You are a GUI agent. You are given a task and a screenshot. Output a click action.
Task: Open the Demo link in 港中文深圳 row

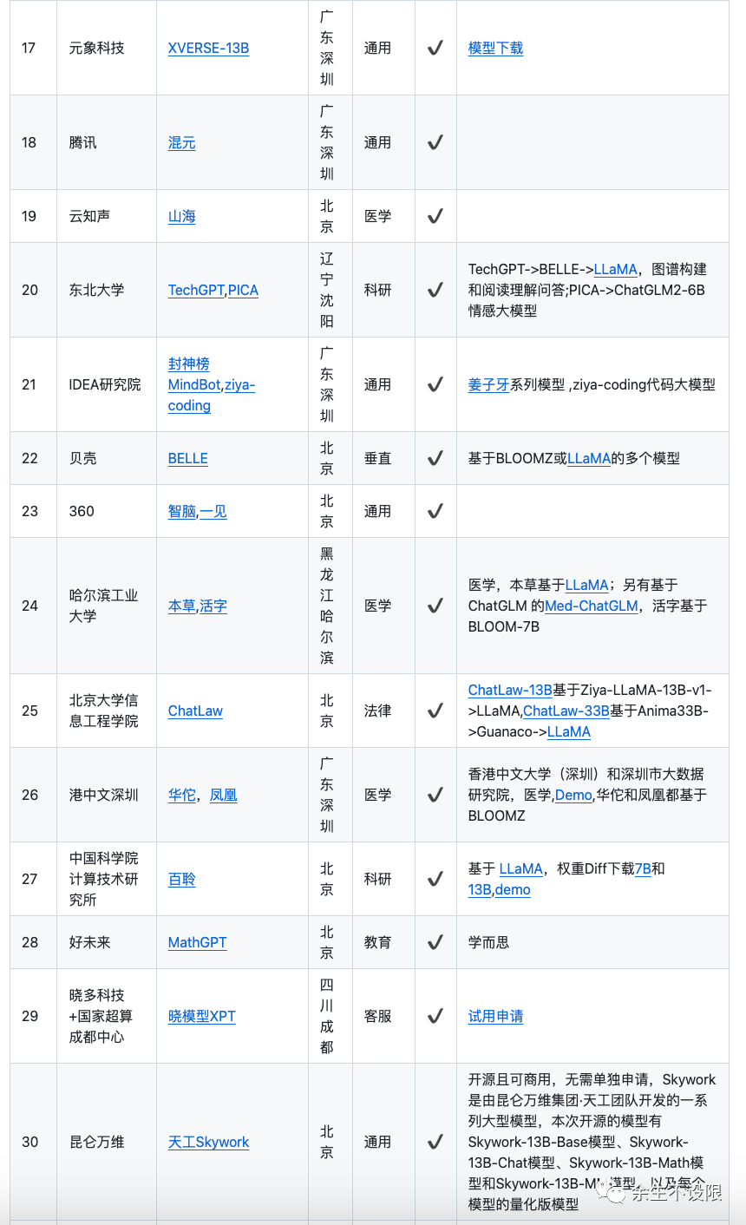573,795
